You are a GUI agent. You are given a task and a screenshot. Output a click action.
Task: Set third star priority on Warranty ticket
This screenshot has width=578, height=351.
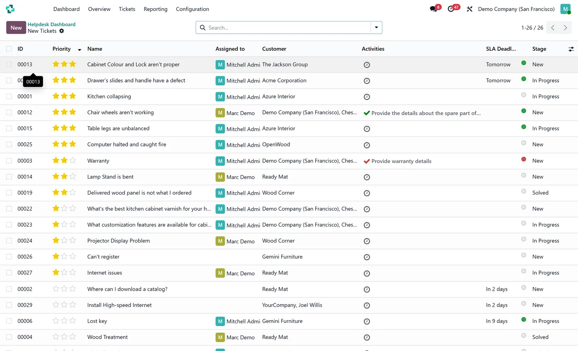pos(73,160)
